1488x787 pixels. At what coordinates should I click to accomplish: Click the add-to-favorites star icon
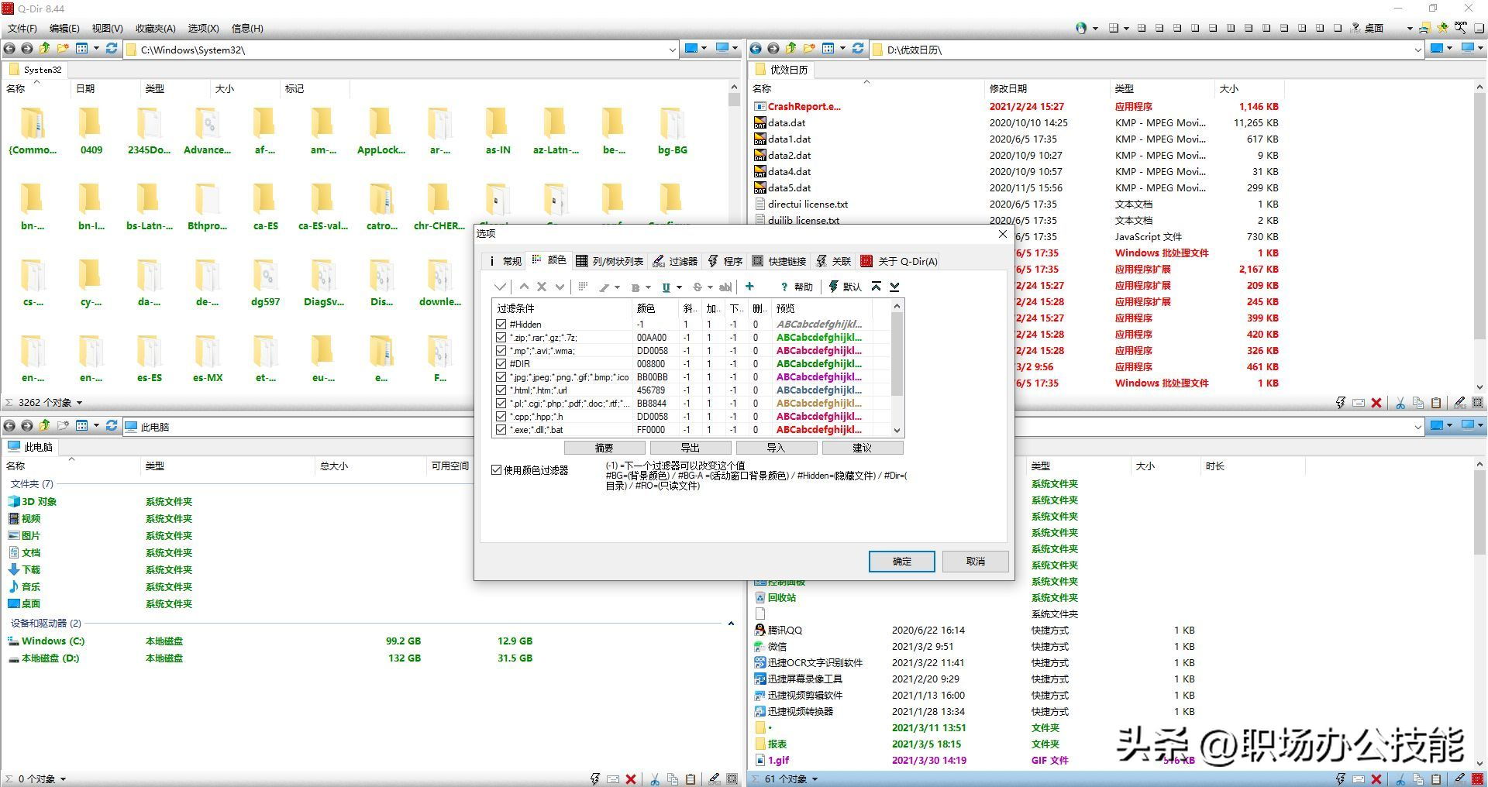click(x=1442, y=28)
